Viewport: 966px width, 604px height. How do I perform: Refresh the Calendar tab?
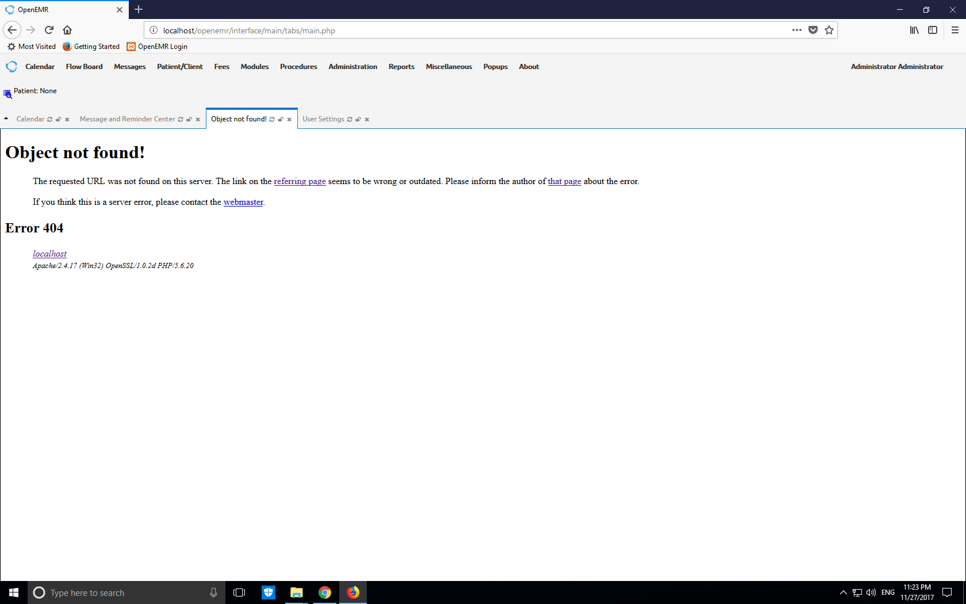pos(50,120)
